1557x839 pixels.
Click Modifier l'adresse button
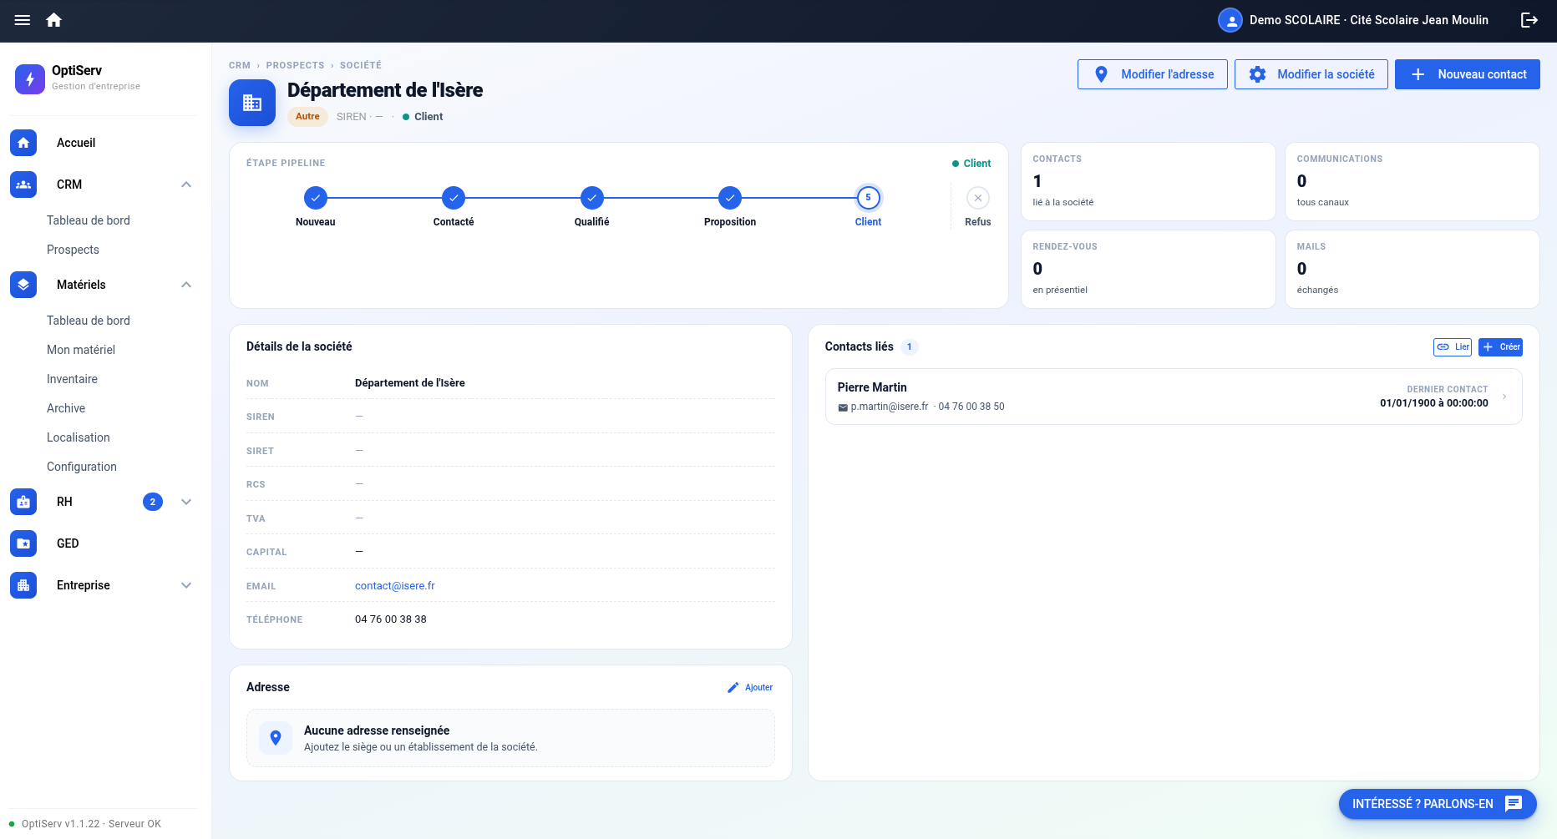point(1153,74)
